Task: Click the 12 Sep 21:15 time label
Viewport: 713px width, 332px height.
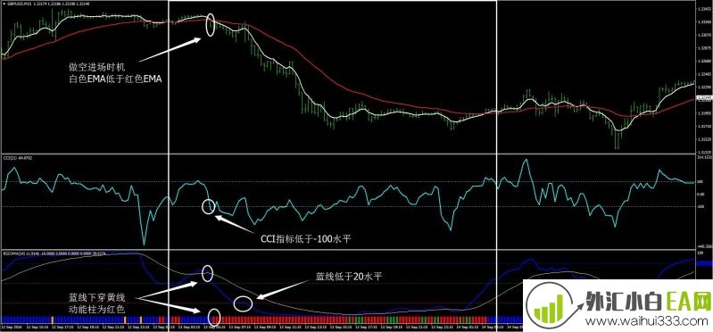Action: click(112, 327)
